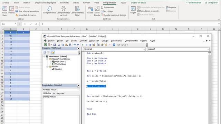Click the Redo icon in VBA toolbar
The image size is (221, 124).
point(78,45)
